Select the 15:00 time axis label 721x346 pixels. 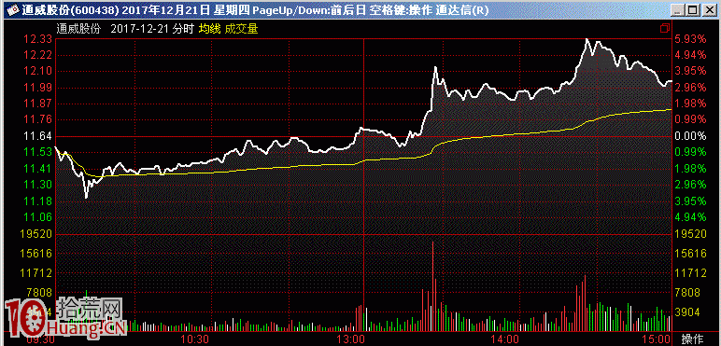658,339
